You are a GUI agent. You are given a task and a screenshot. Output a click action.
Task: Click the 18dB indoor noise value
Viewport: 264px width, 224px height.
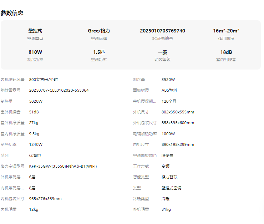[x=226, y=52]
